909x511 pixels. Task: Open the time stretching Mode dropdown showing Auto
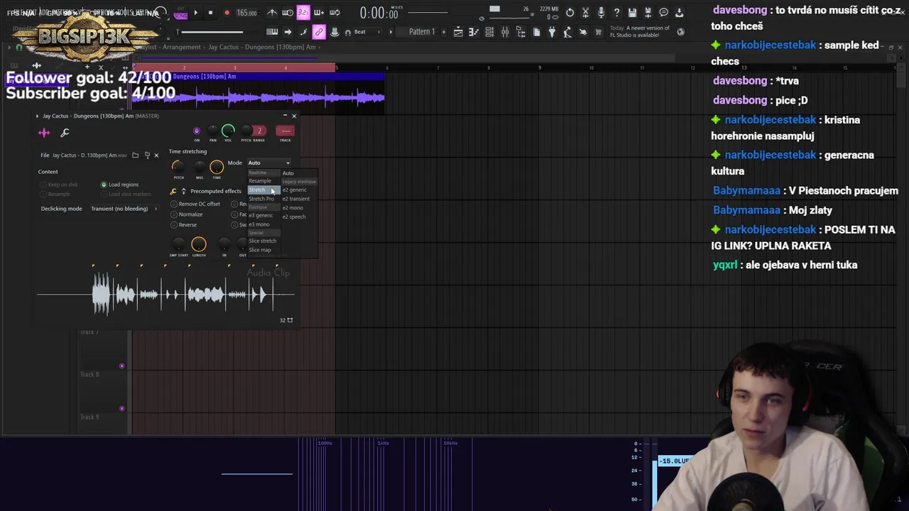click(268, 163)
